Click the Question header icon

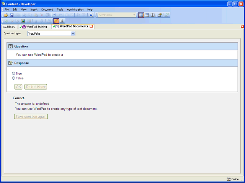pyautogui.click(x=10, y=46)
